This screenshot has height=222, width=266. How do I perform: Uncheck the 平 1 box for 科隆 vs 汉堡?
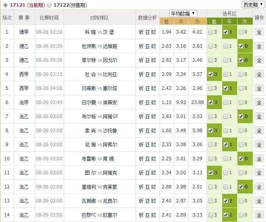click(x=226, y=32)
